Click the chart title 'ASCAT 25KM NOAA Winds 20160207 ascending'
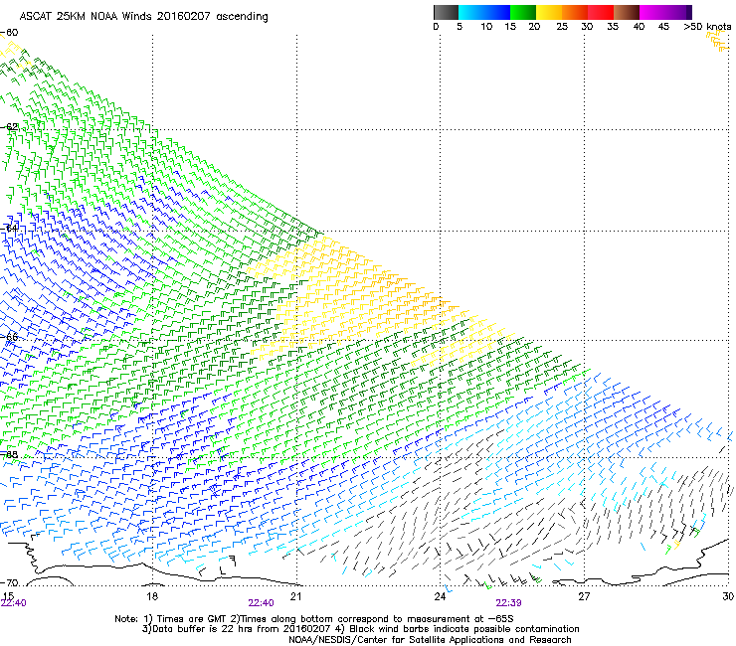736x646 pixels. 143,17
